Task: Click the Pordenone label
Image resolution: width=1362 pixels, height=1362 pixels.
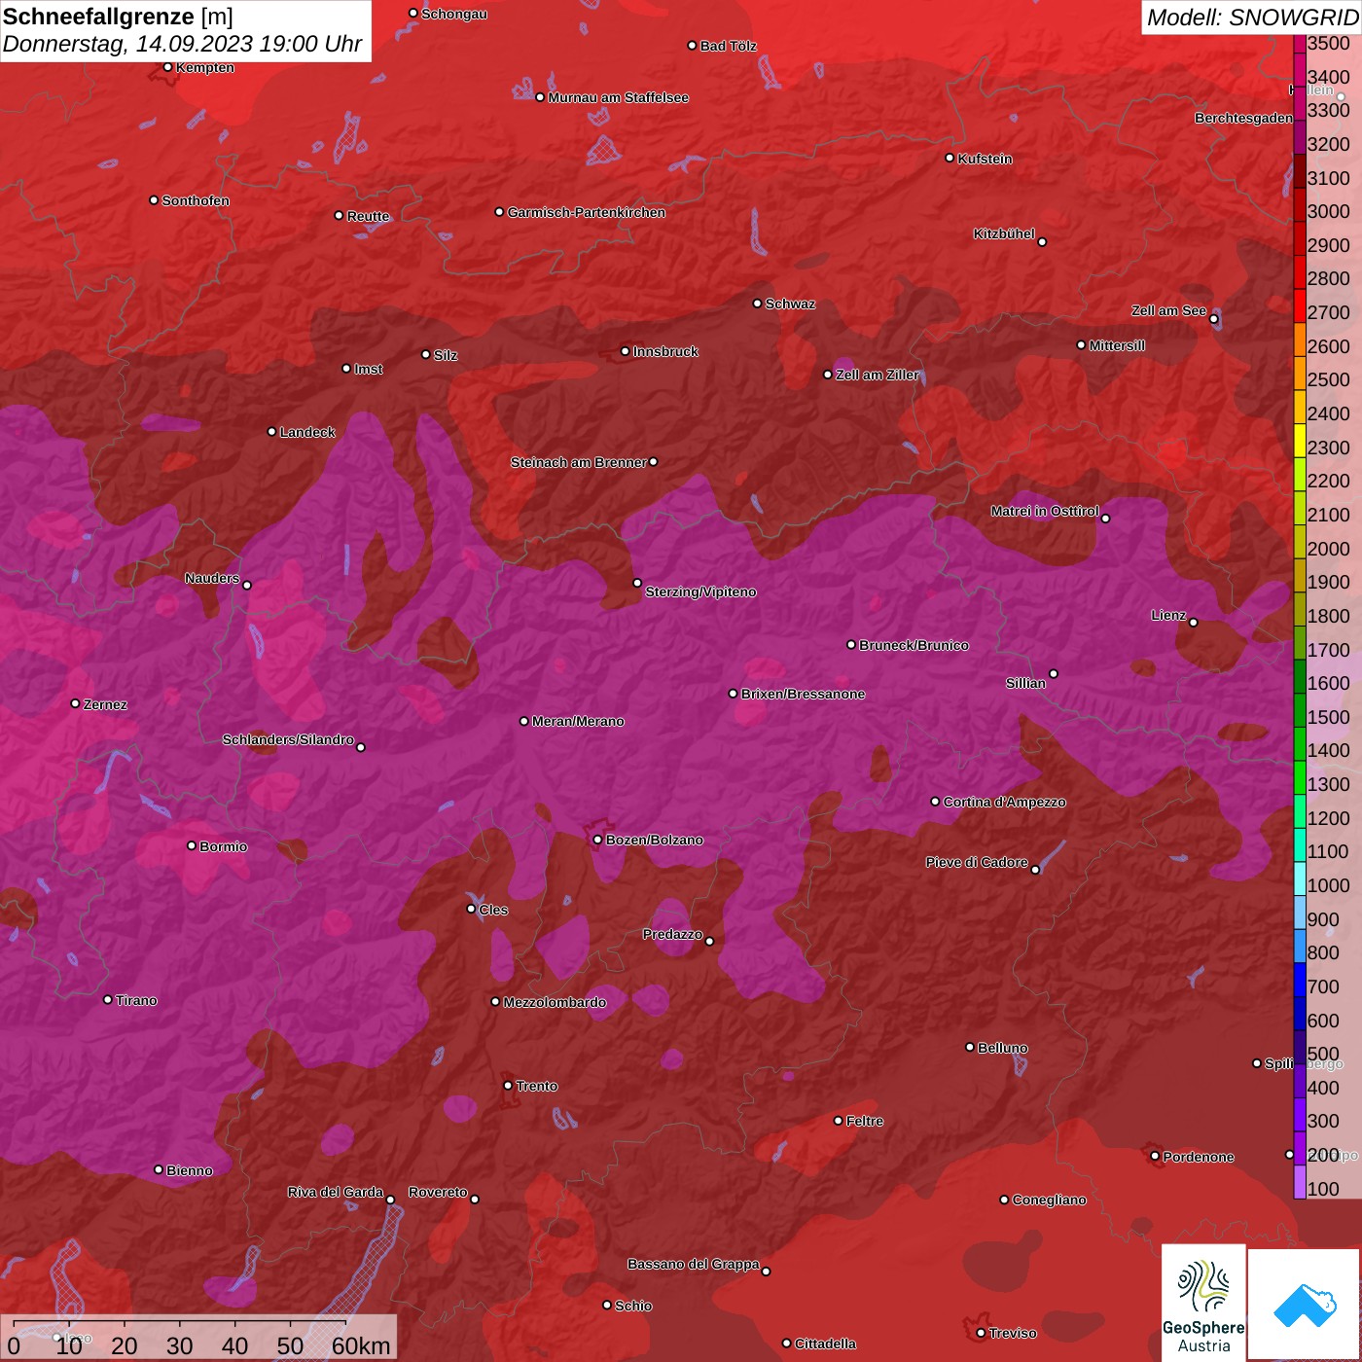Action: point(1199,1157)
